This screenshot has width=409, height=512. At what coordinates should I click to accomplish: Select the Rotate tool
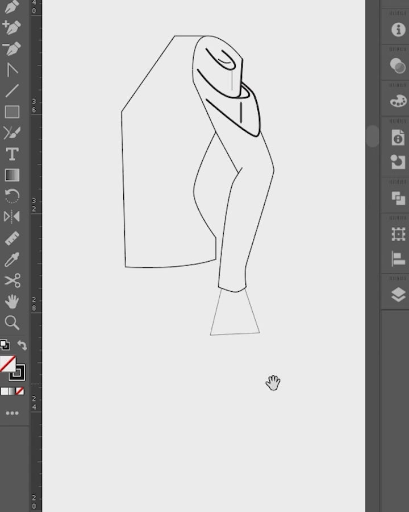click(12, 196)
